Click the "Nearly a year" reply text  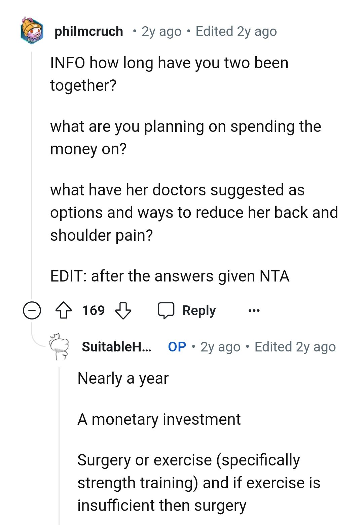[x=123, y=378]
